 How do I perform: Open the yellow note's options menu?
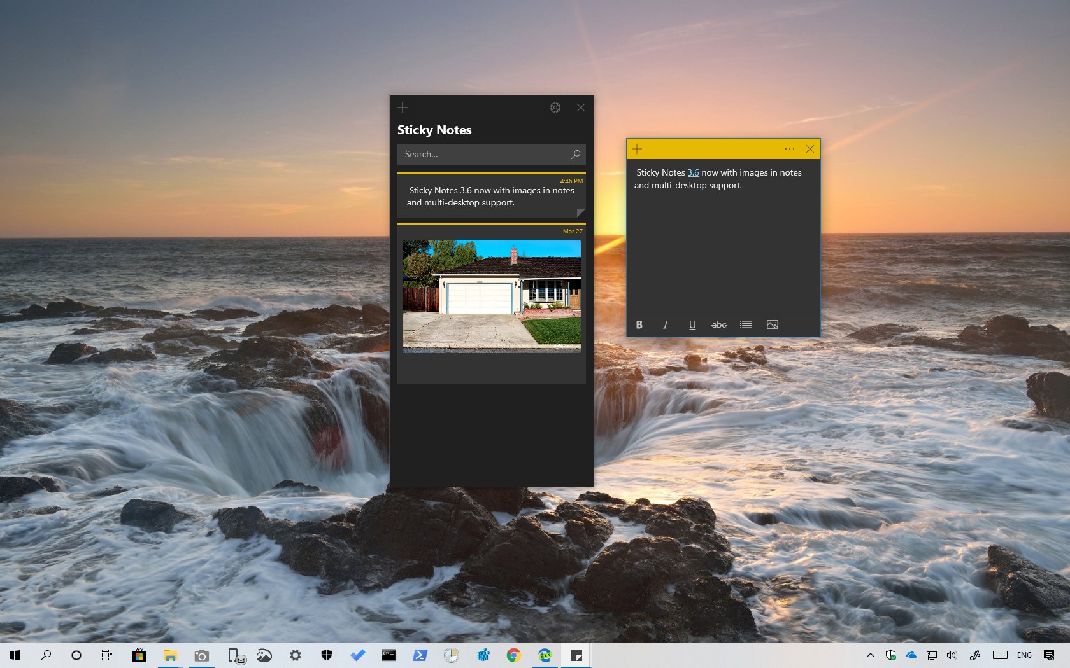point(789,149)
